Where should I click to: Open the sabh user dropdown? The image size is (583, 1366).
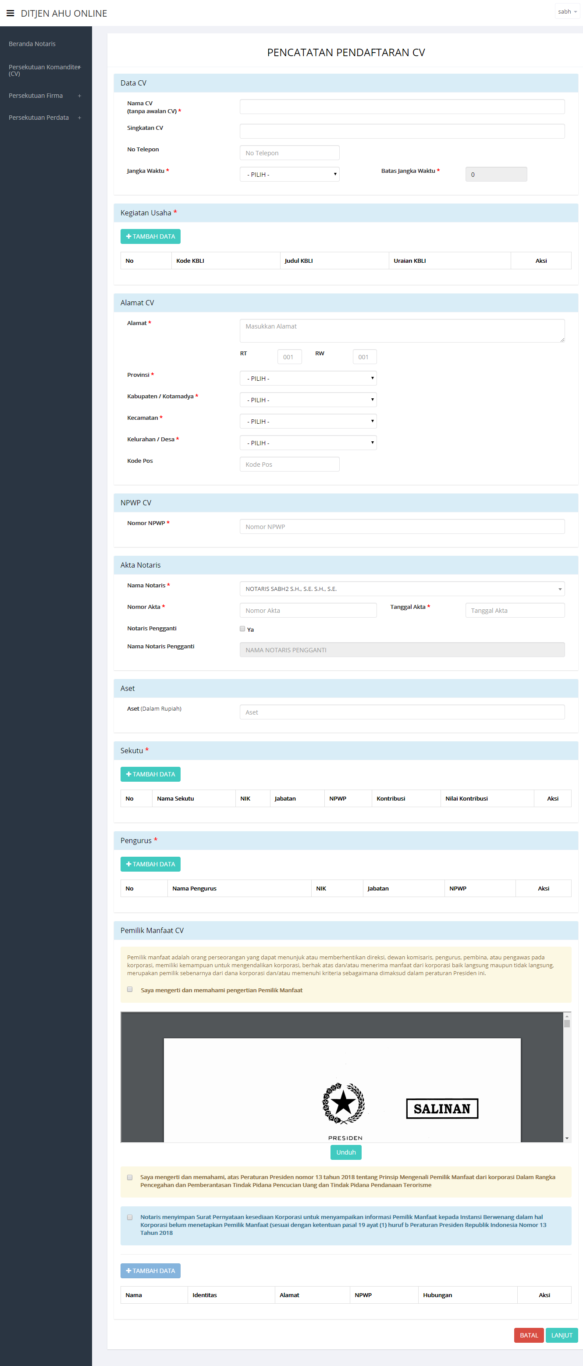click(x=567, y=12)
